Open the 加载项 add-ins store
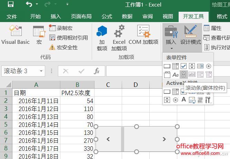This screenshot has width=230, height=159. (x=102, y=38)
